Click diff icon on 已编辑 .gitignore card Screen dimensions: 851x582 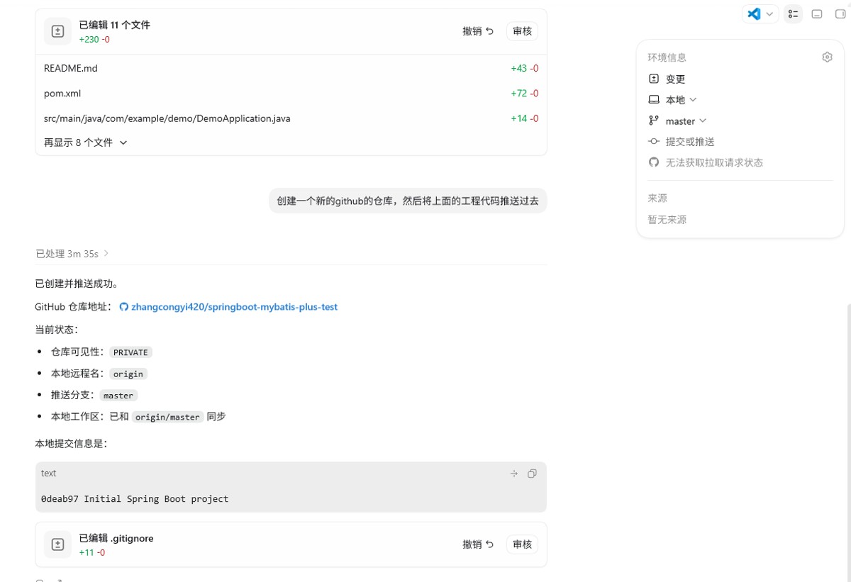[x=57, y=544]
